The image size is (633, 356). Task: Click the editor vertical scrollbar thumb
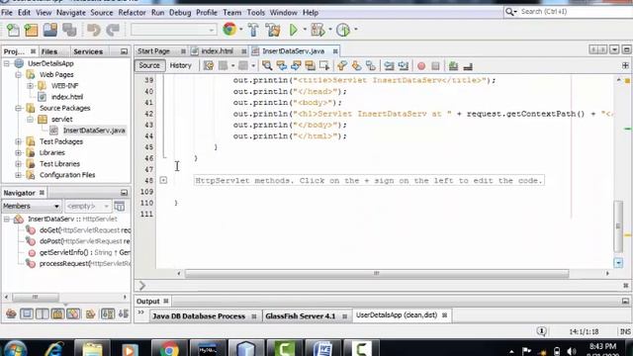(x=618, y=226)
